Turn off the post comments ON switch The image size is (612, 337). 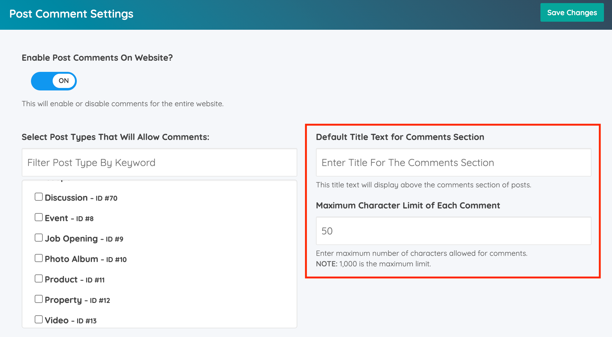tap(54, 81)
